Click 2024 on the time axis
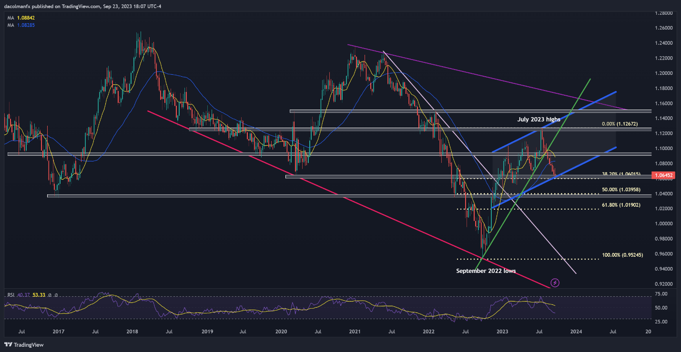The height and width of the screenshot is (352, 681). pos(576,331)
